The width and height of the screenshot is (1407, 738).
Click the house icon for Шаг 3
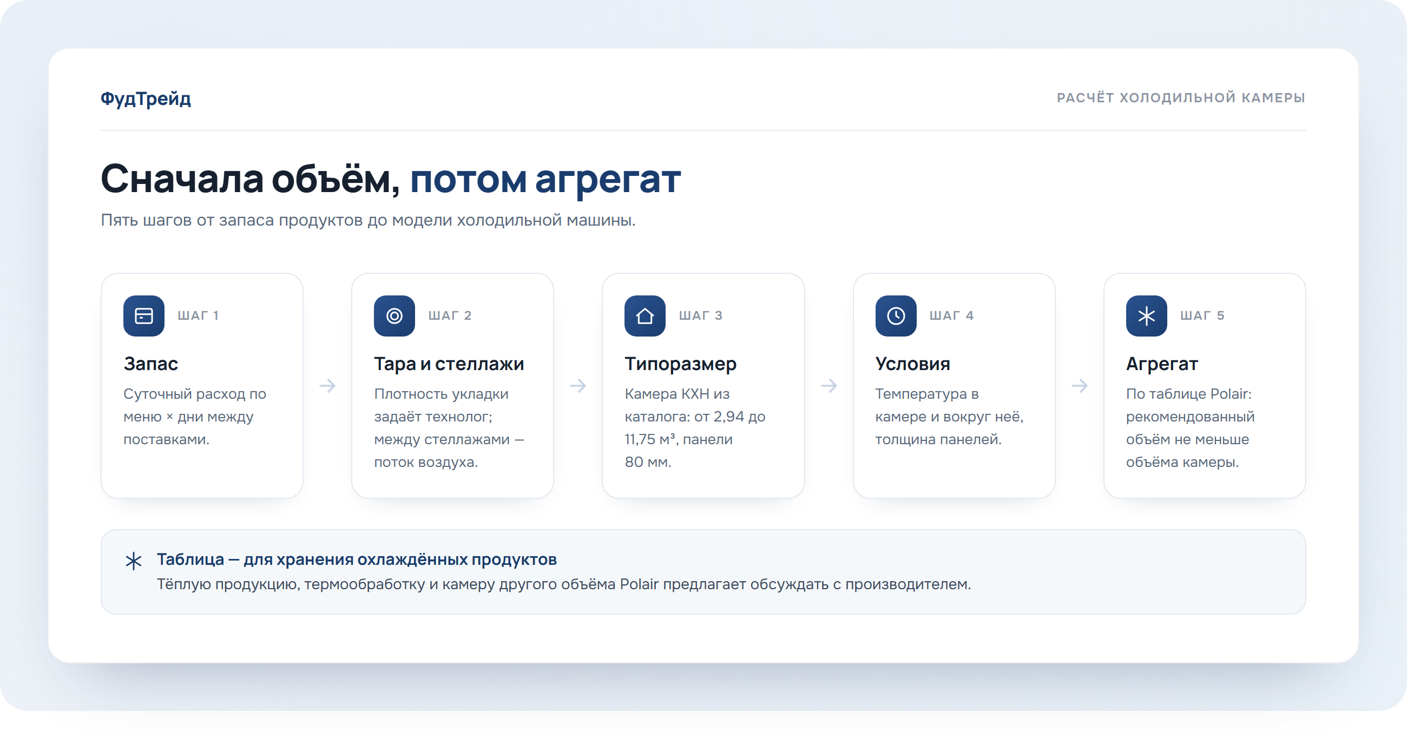pos(645,316)
